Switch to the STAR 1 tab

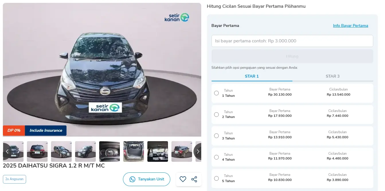(252, 76)
